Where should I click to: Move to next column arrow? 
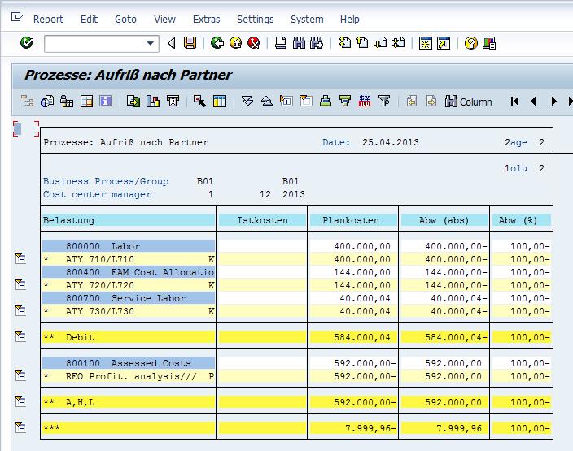pos(553,101)
